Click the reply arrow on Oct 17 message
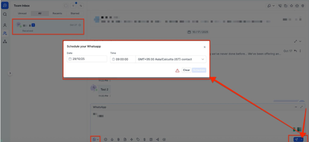The width and height of the screenshot is (309, 142). tap(295, 51)
